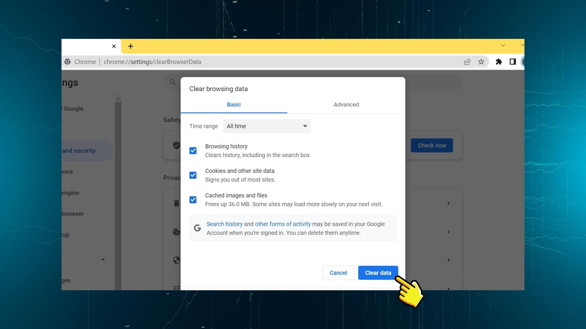Bookmark this page with the star icon
The image size is (586, 329).
(x=481, y=62)
